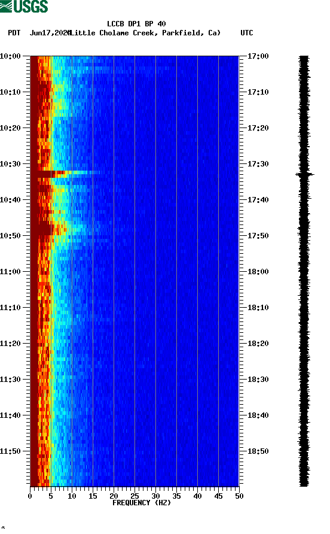Click the 18:50 UTC time label
Screen dimensions: 330x534
coord(258,451)
